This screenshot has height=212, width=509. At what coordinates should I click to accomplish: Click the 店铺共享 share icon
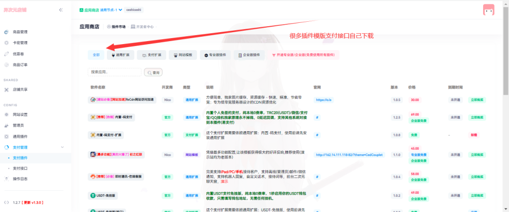point(6,90)
